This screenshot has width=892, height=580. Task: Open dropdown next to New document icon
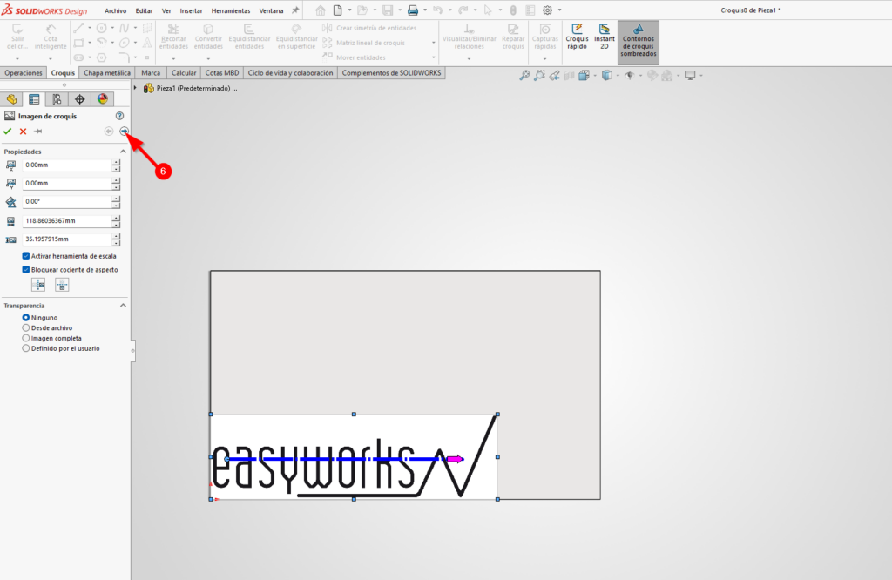point(349,10)
